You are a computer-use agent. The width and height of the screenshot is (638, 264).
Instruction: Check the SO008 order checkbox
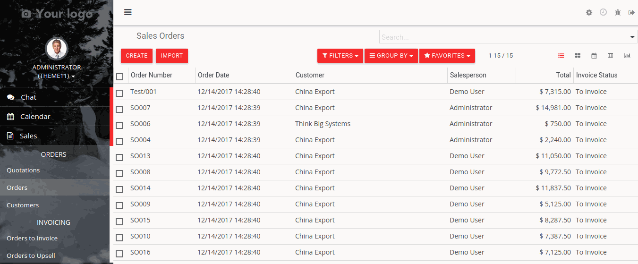(119, 173)
